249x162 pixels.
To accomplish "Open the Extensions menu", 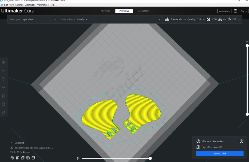I will pos(30,5).
